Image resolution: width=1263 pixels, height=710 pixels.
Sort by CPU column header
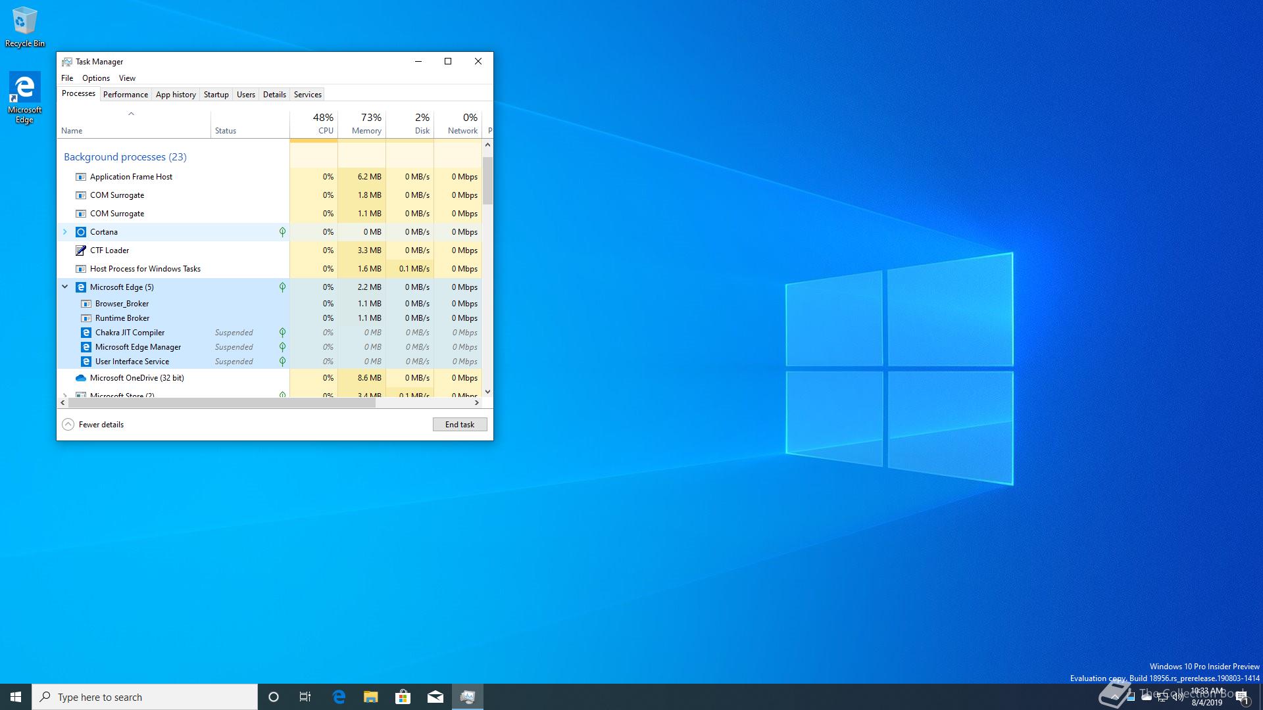pos(314,124)
